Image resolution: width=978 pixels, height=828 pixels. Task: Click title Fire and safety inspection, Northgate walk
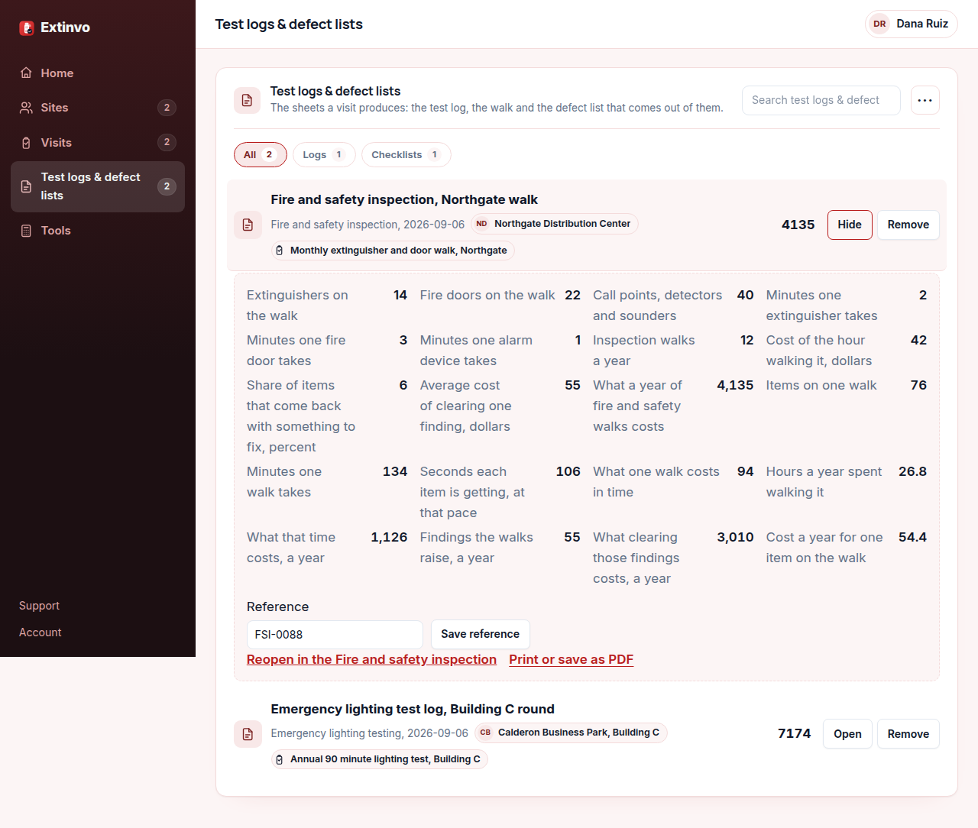tap(404, 199)
